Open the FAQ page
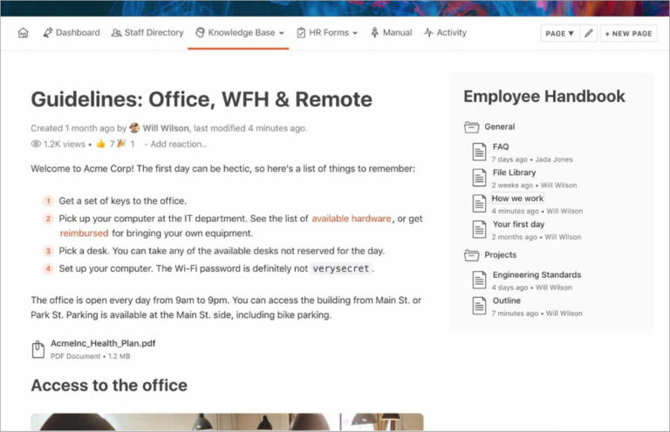 (501, 146)
